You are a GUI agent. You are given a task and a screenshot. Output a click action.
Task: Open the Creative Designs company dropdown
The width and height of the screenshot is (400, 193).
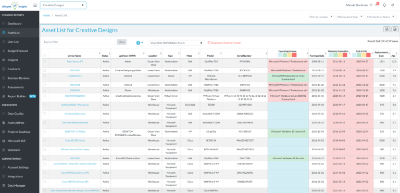coord(63,5)
